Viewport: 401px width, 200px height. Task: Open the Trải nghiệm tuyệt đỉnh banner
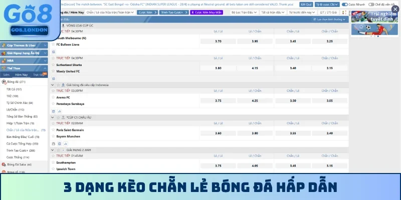pos(374,17)
